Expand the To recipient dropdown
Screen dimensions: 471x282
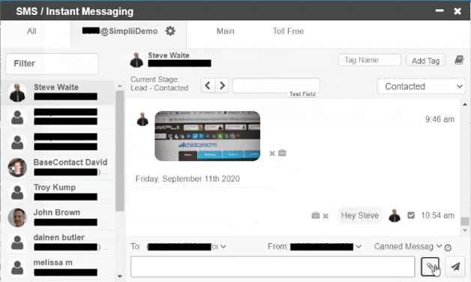pos(223,247)
